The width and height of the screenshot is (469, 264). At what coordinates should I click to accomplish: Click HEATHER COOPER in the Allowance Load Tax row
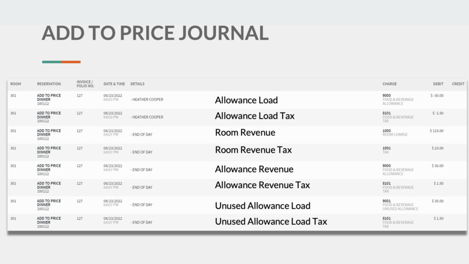pos(148,117)
